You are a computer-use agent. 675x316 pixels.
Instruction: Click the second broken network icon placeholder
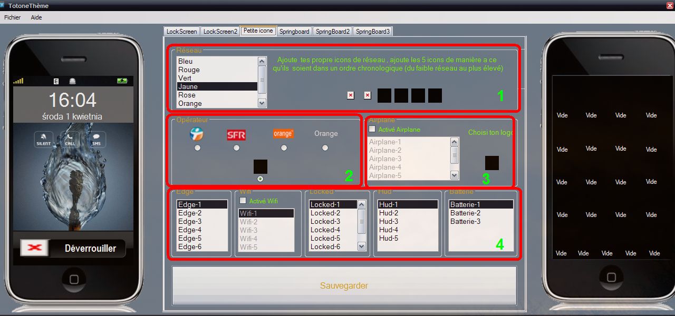point(368,95)
